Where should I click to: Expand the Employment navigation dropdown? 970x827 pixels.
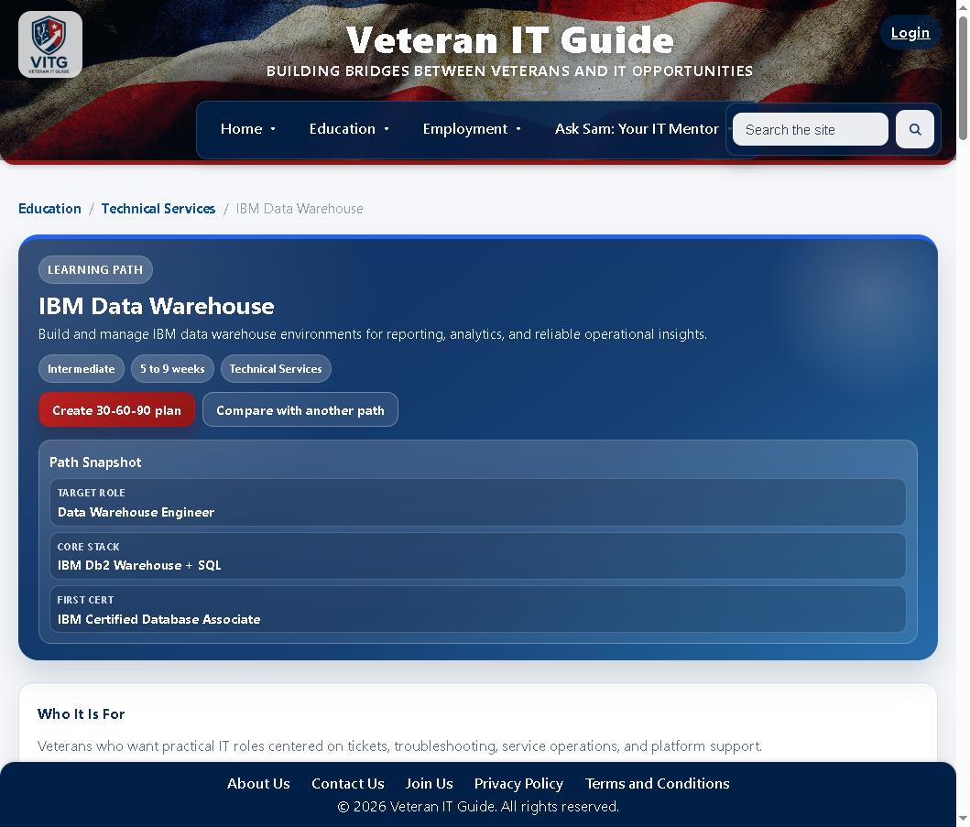472,128
